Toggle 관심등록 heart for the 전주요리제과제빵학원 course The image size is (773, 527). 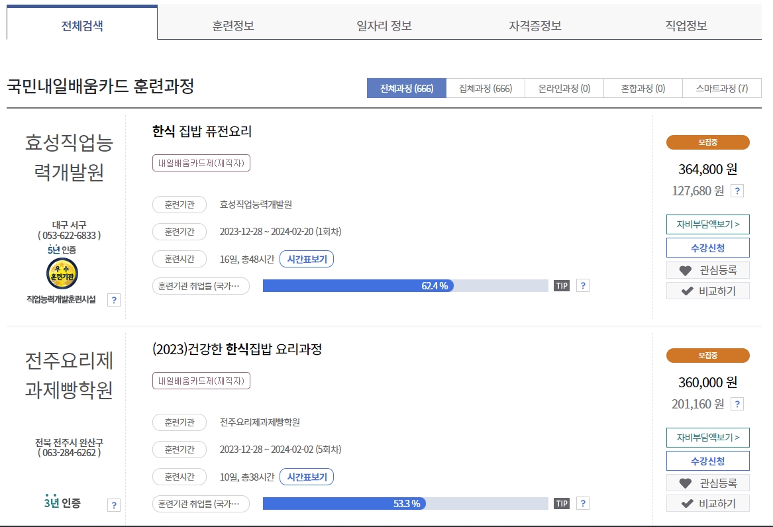[707, 483]
